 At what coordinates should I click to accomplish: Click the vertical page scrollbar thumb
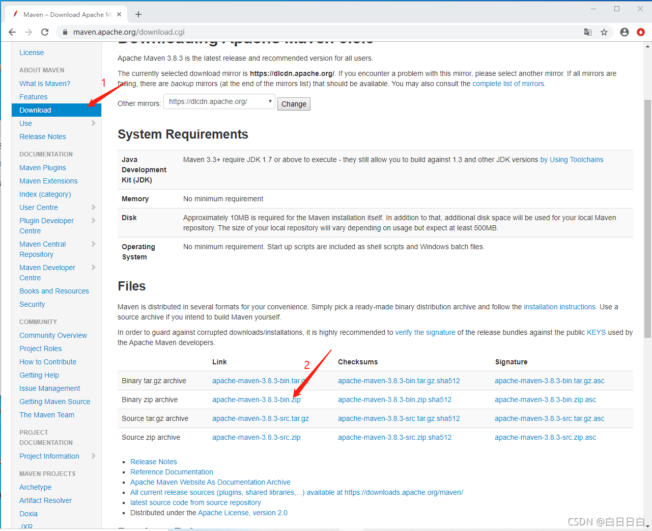click(647, 219)
